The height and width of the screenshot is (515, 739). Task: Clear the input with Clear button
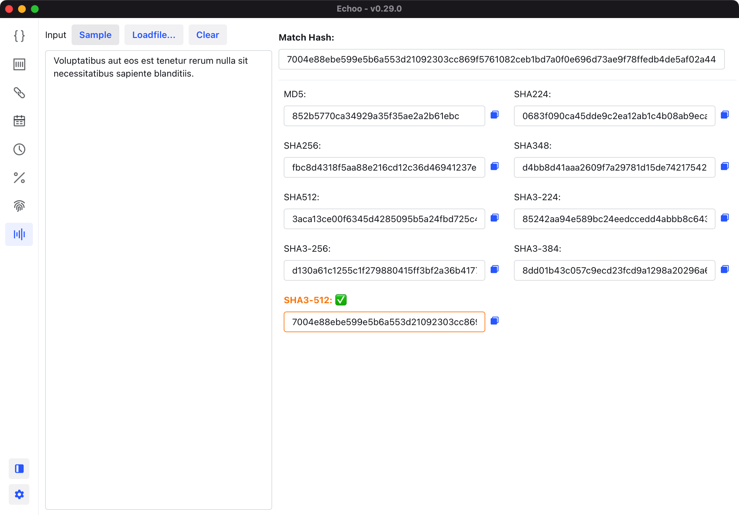point(208,35)
